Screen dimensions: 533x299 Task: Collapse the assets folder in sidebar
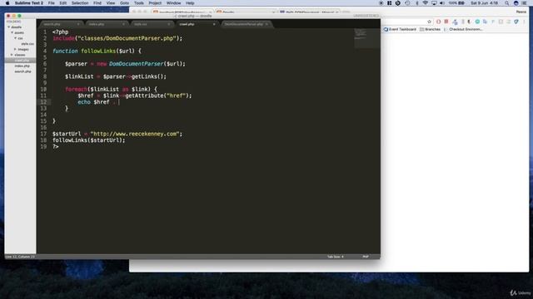coord(12,33)
